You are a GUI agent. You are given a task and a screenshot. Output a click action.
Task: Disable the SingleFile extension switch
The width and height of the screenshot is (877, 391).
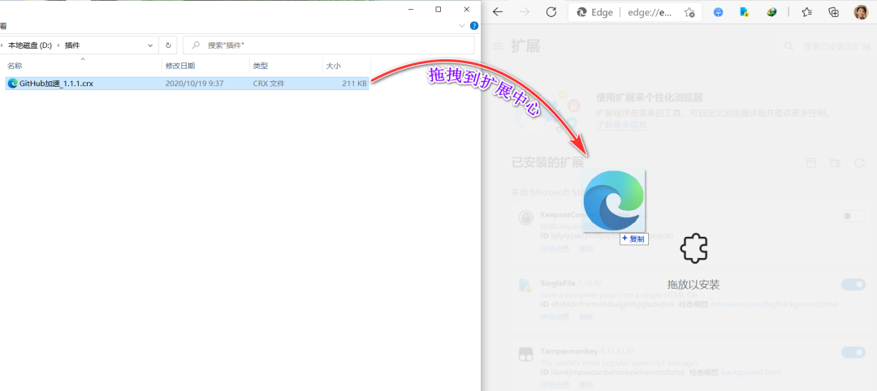[853, 285]
